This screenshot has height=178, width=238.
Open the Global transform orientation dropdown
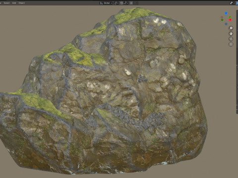[x=106, y=3]
